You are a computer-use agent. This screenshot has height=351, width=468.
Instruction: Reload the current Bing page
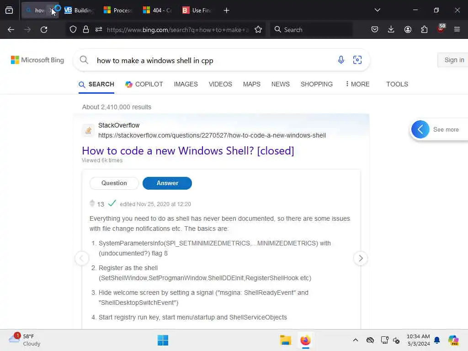click(x=44, y=30)
